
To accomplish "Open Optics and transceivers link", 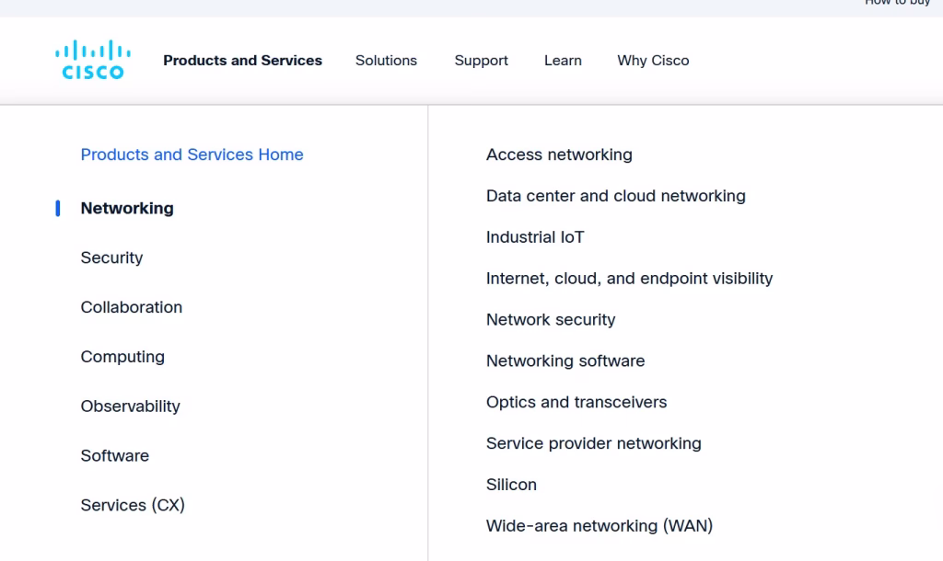I will 576,402.
